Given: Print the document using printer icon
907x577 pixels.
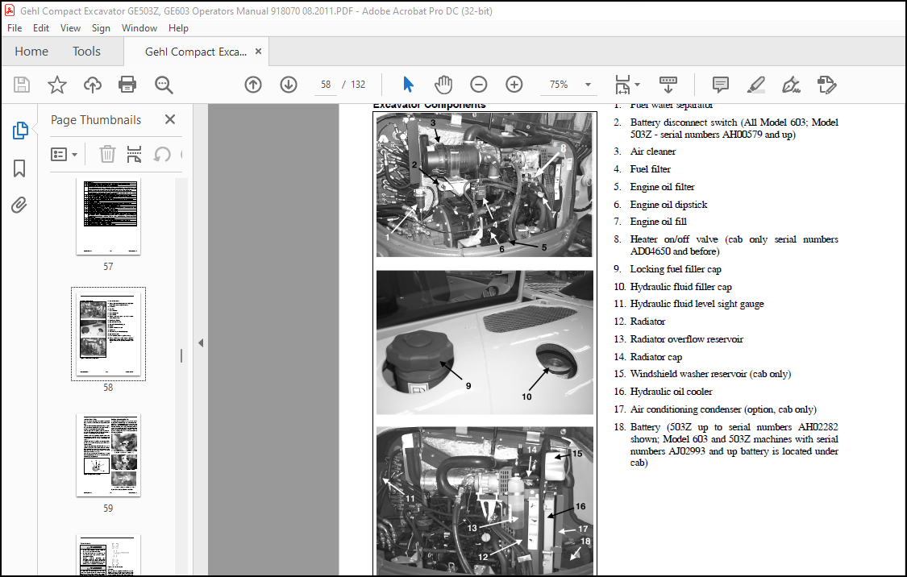Looking at the screenshot, I should (x=127, y=85).
